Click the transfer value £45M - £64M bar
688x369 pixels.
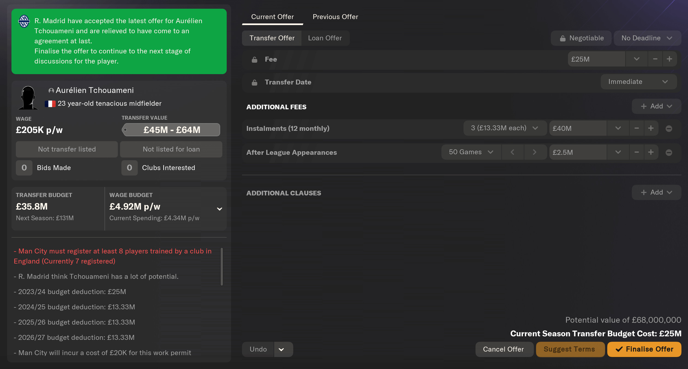tap(171, 130)
